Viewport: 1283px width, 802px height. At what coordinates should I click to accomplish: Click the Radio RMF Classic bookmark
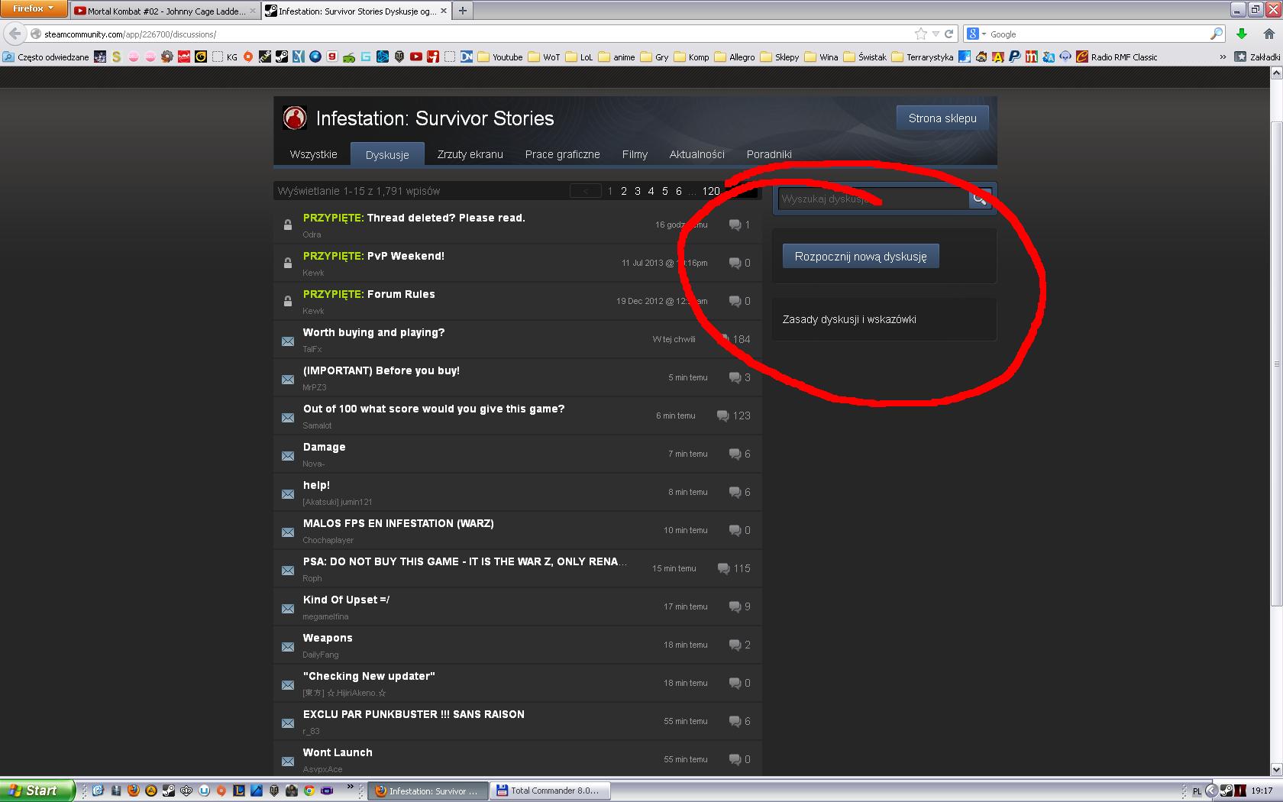pyautogui.click(x=1117, y=57)
